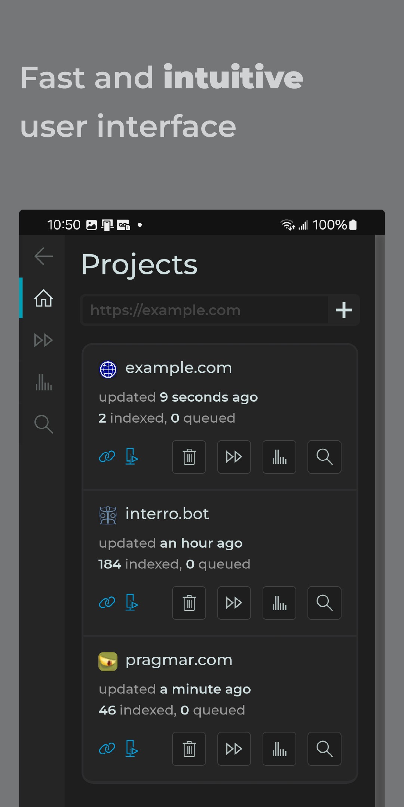Delete the example.com project
The width and height of the screenshot is (404, 807).
point(189,457)
